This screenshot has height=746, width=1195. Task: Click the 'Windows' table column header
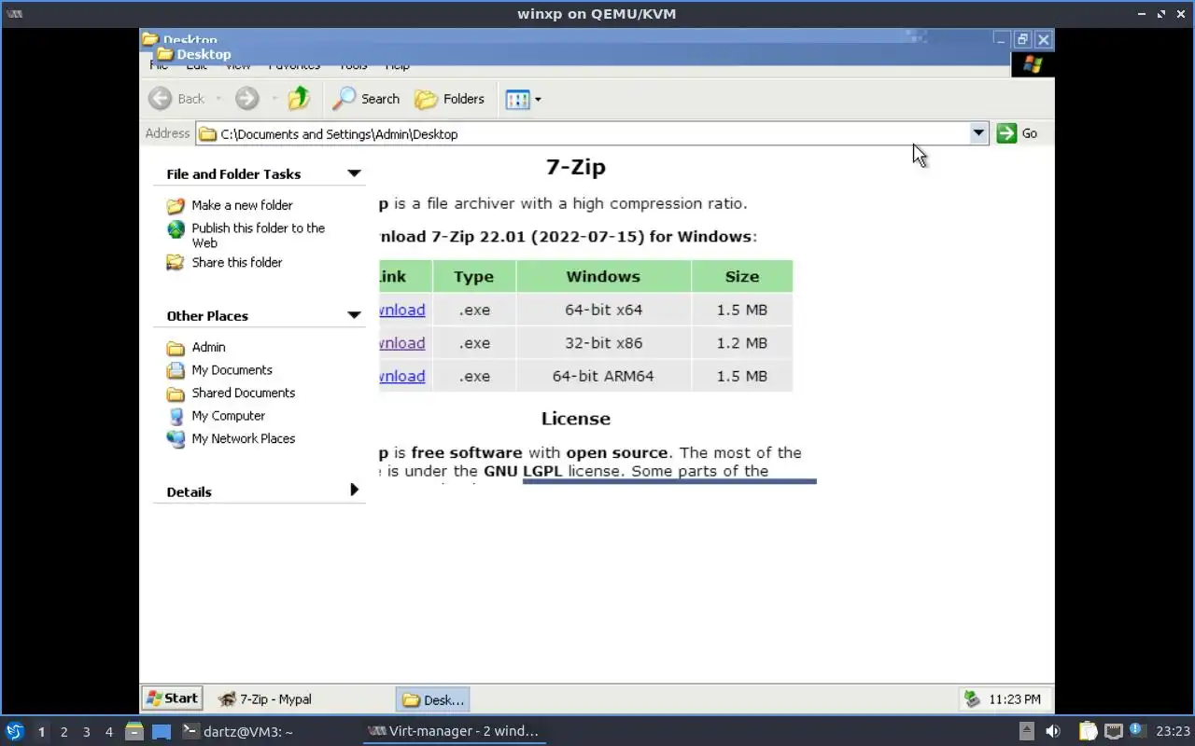tap(603, 277)
